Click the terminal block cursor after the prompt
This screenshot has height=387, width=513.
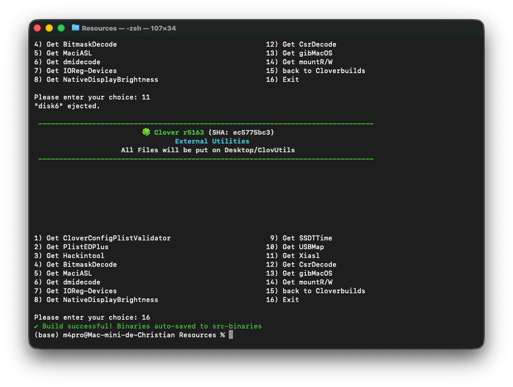[231, 335]
